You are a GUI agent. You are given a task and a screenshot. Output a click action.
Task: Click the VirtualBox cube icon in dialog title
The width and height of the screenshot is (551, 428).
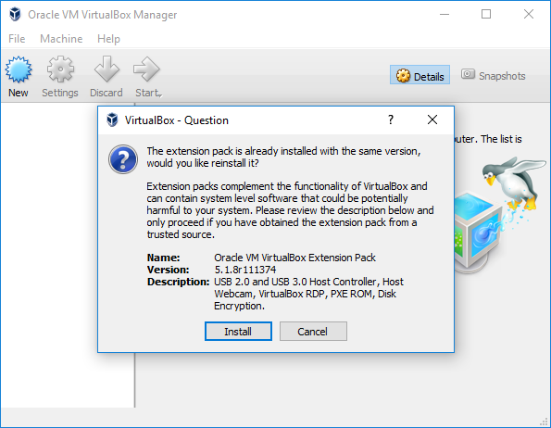point(112,120)
